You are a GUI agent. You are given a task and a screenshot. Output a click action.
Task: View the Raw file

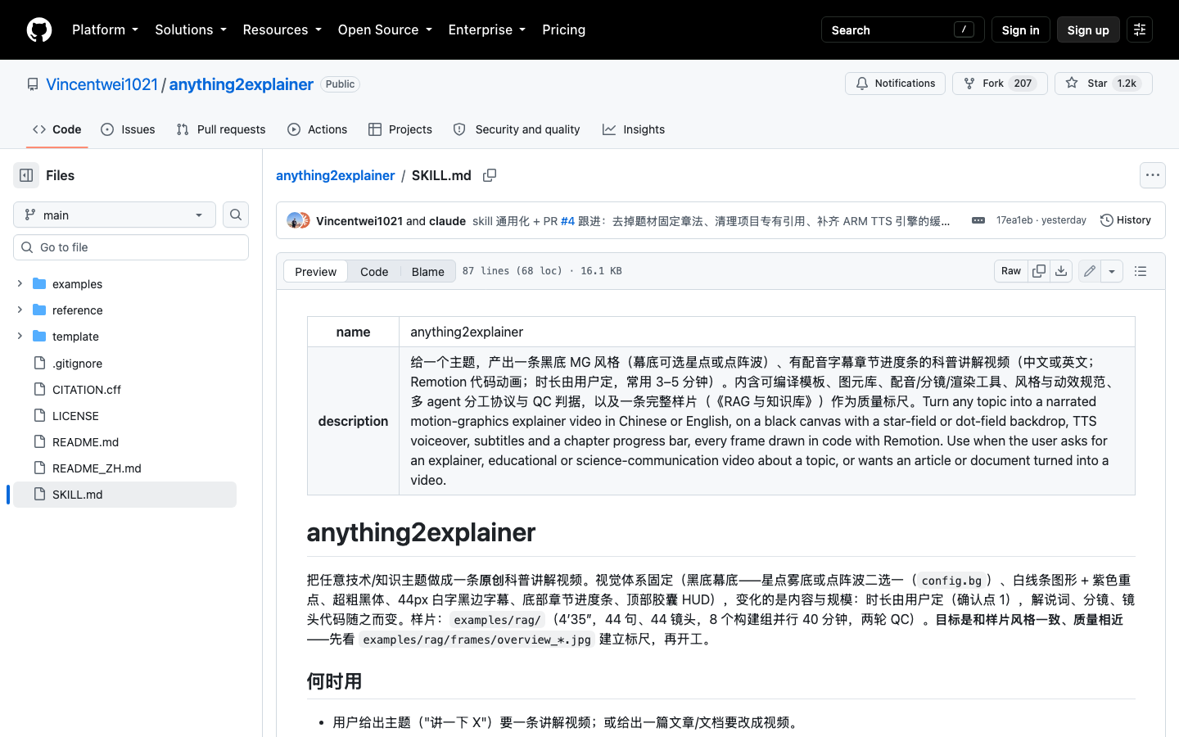[1011, 271]
